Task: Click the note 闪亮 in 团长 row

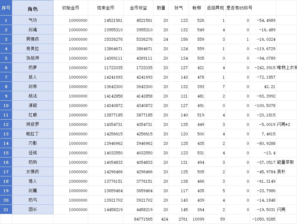Action: tap(281, 209)
